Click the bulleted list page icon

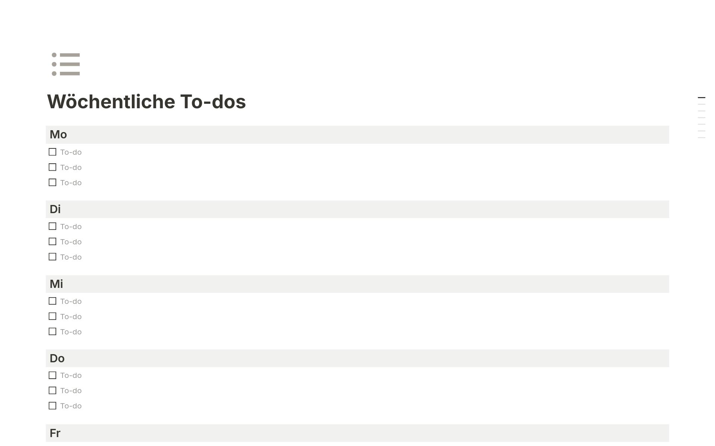click(x=64, y=64)
